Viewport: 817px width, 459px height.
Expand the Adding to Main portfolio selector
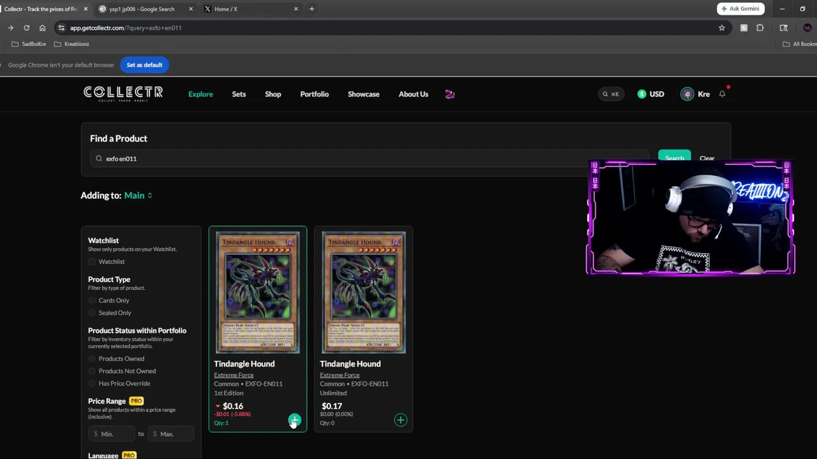coord(138,196)
